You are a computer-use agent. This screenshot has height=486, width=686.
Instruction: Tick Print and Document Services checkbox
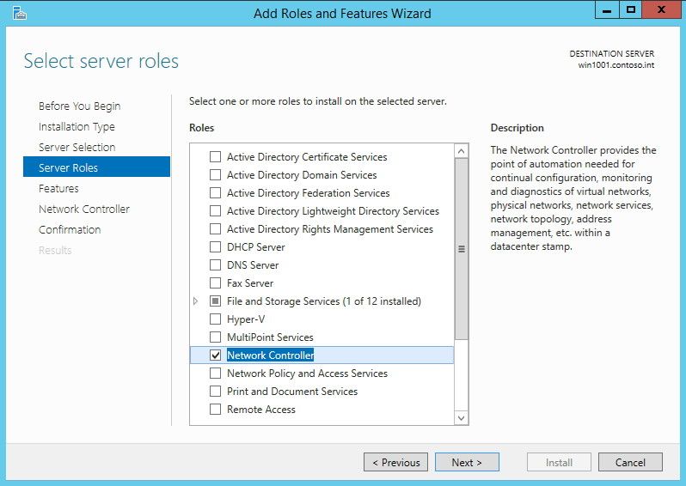pyautogui.click(x=215, y=392)
